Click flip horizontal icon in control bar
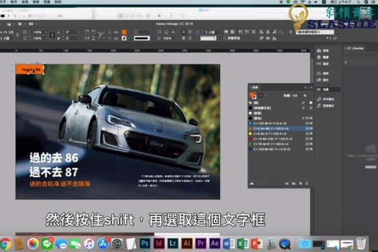The height and width of the screenshot is (252, 378). click(87, 38)
